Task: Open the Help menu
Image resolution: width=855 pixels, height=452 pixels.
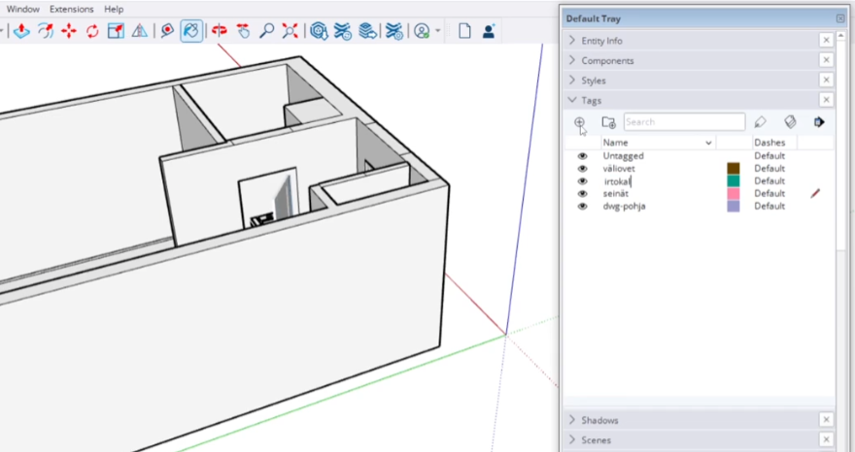Action: (114, 9)
